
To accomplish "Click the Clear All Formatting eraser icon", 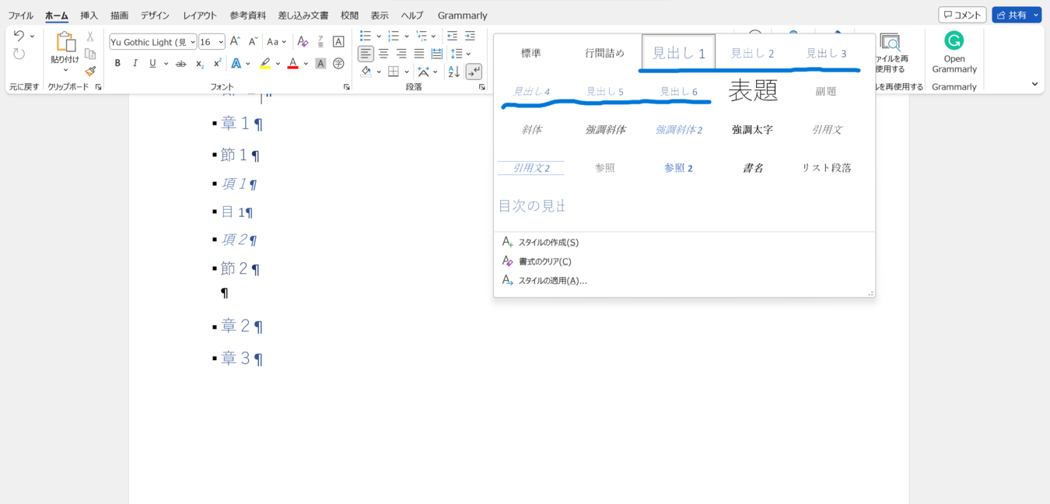I will coord(303,42).
